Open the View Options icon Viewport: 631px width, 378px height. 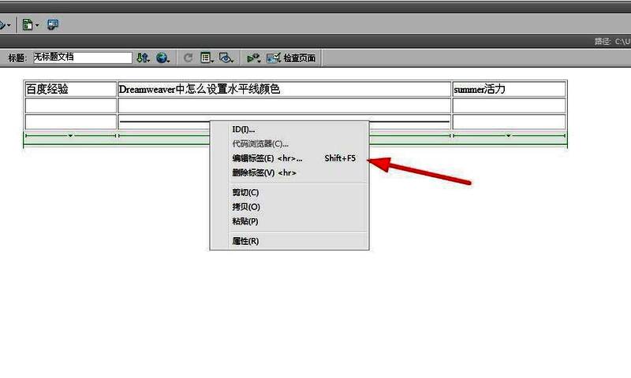[x=207, y=57]
